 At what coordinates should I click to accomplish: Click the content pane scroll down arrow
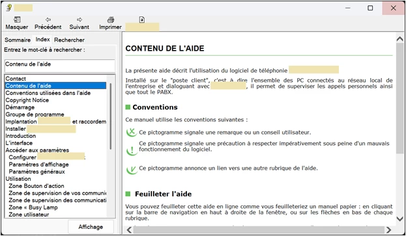coord(399,219)
